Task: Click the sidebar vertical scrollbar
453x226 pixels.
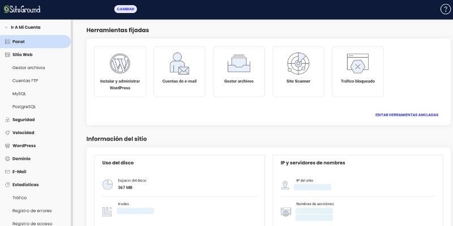Action: click(x=72, y=123)
